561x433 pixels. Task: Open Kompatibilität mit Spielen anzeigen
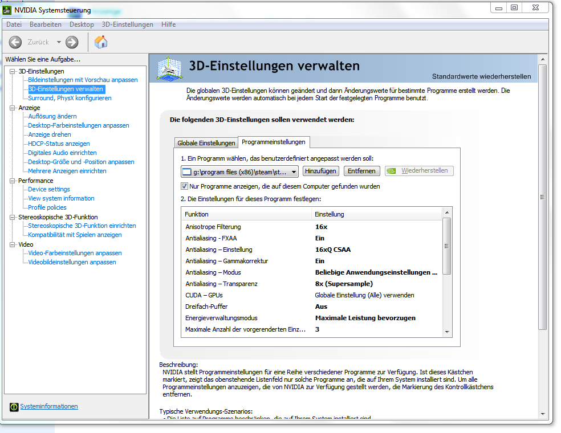coord(75,235)
